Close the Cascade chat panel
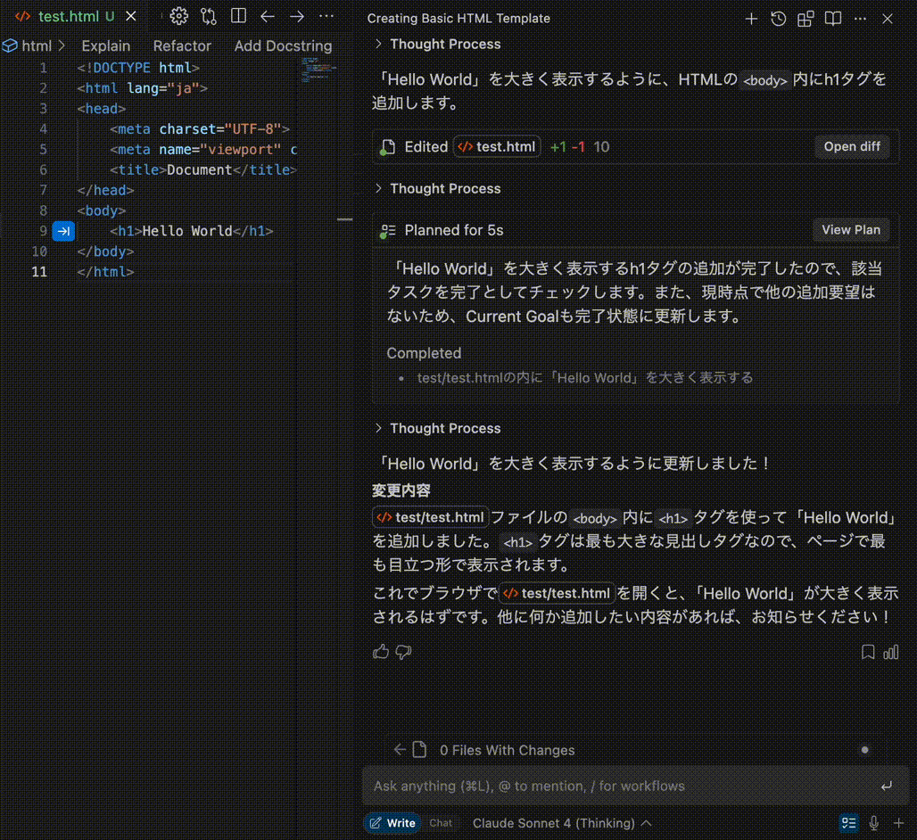Image resolution: width=917 pixels, height=840 pixels. pyautogui.click(x=888, y=19)
